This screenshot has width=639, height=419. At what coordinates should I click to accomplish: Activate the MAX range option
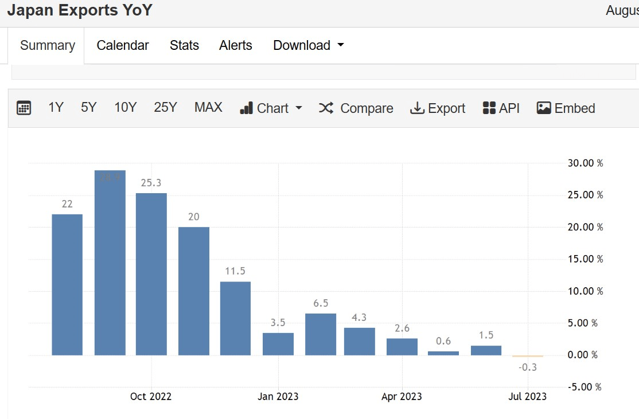tap(208, 107)
